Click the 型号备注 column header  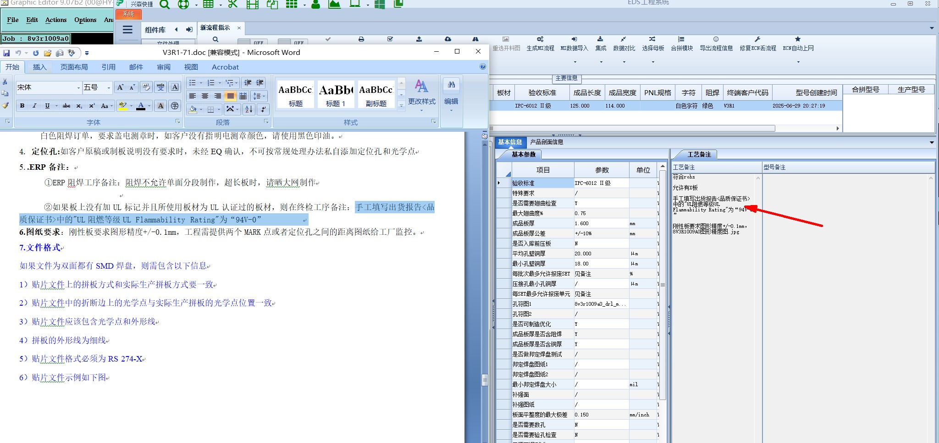click(x=848, y=167)
